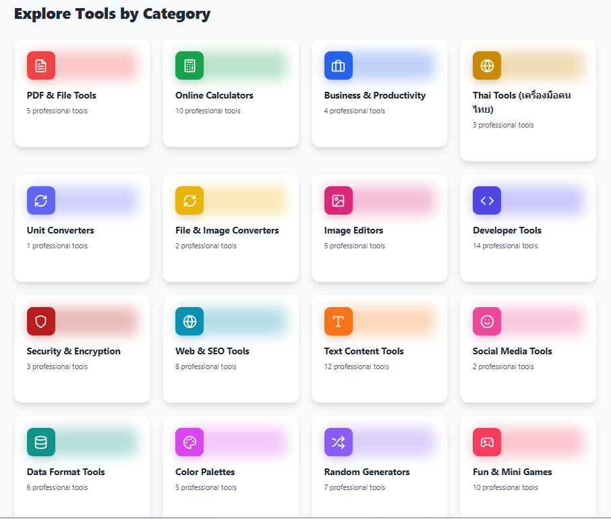
Task: Click the Color Palettes paint palette icon
Action: click(x=189, y=442)
